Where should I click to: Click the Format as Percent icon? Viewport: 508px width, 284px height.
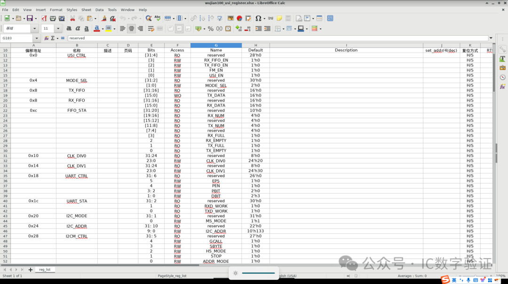(211, 29)
